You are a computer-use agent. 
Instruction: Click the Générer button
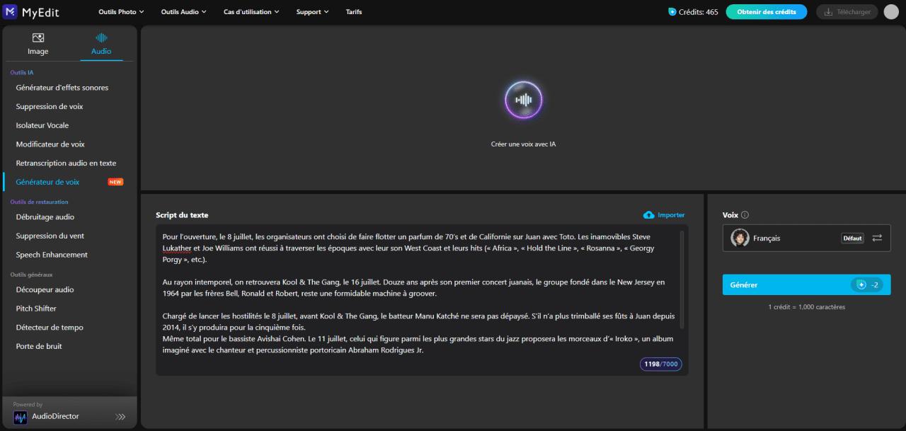tap(806, 285)
